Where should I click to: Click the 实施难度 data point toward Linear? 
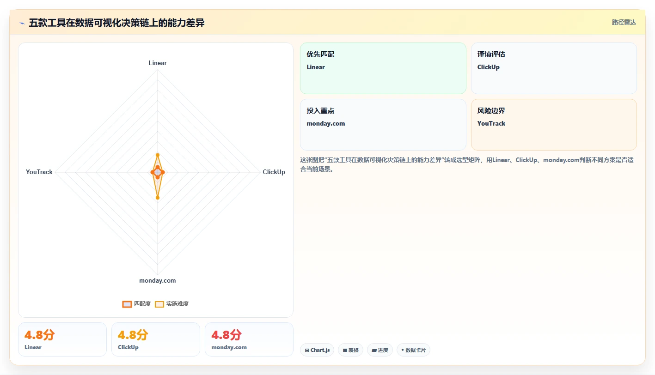(x=158, y=155)
